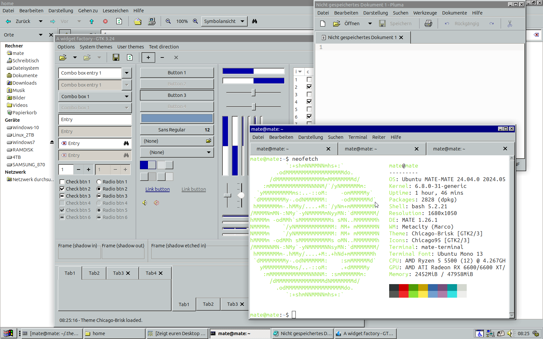Open the Sans Regular 12 font button
This screenshot has height=339, width=543.
[x=177, y=130]
